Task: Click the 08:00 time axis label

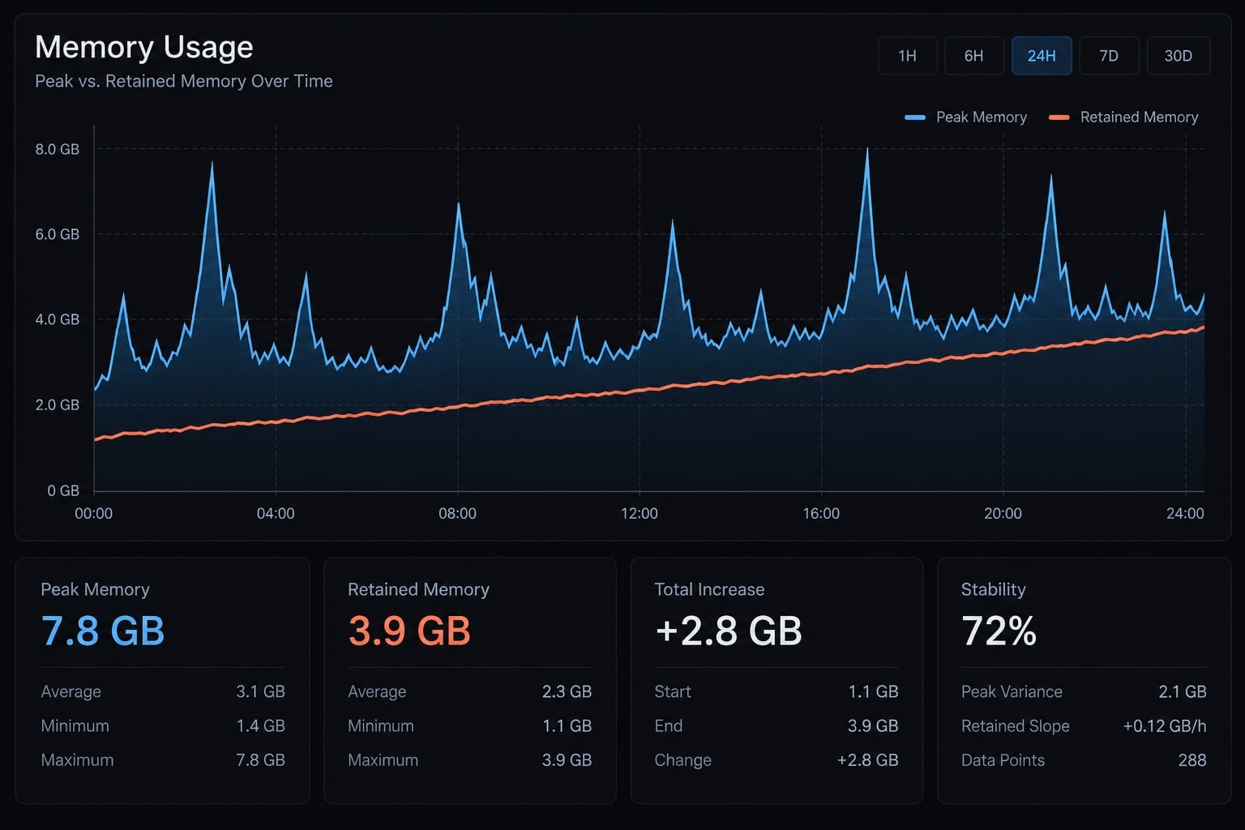Action: point(457,513)
